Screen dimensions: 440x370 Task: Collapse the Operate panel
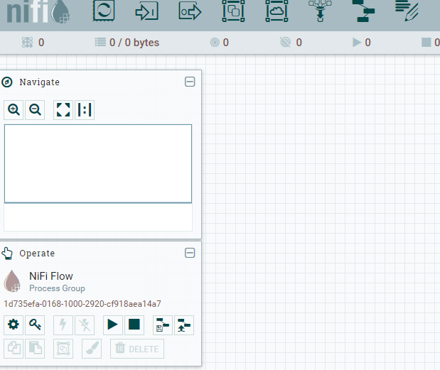pyautogui.click(x=190, y=253)
